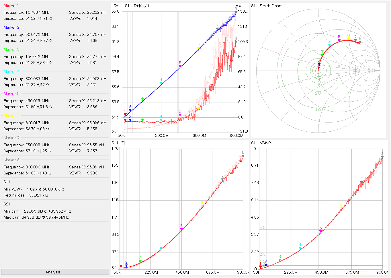Select cyan marker 4 on Smith chart
Viewport: 391px width, 278px height.
pyautogui.click(x=330, y=45)
